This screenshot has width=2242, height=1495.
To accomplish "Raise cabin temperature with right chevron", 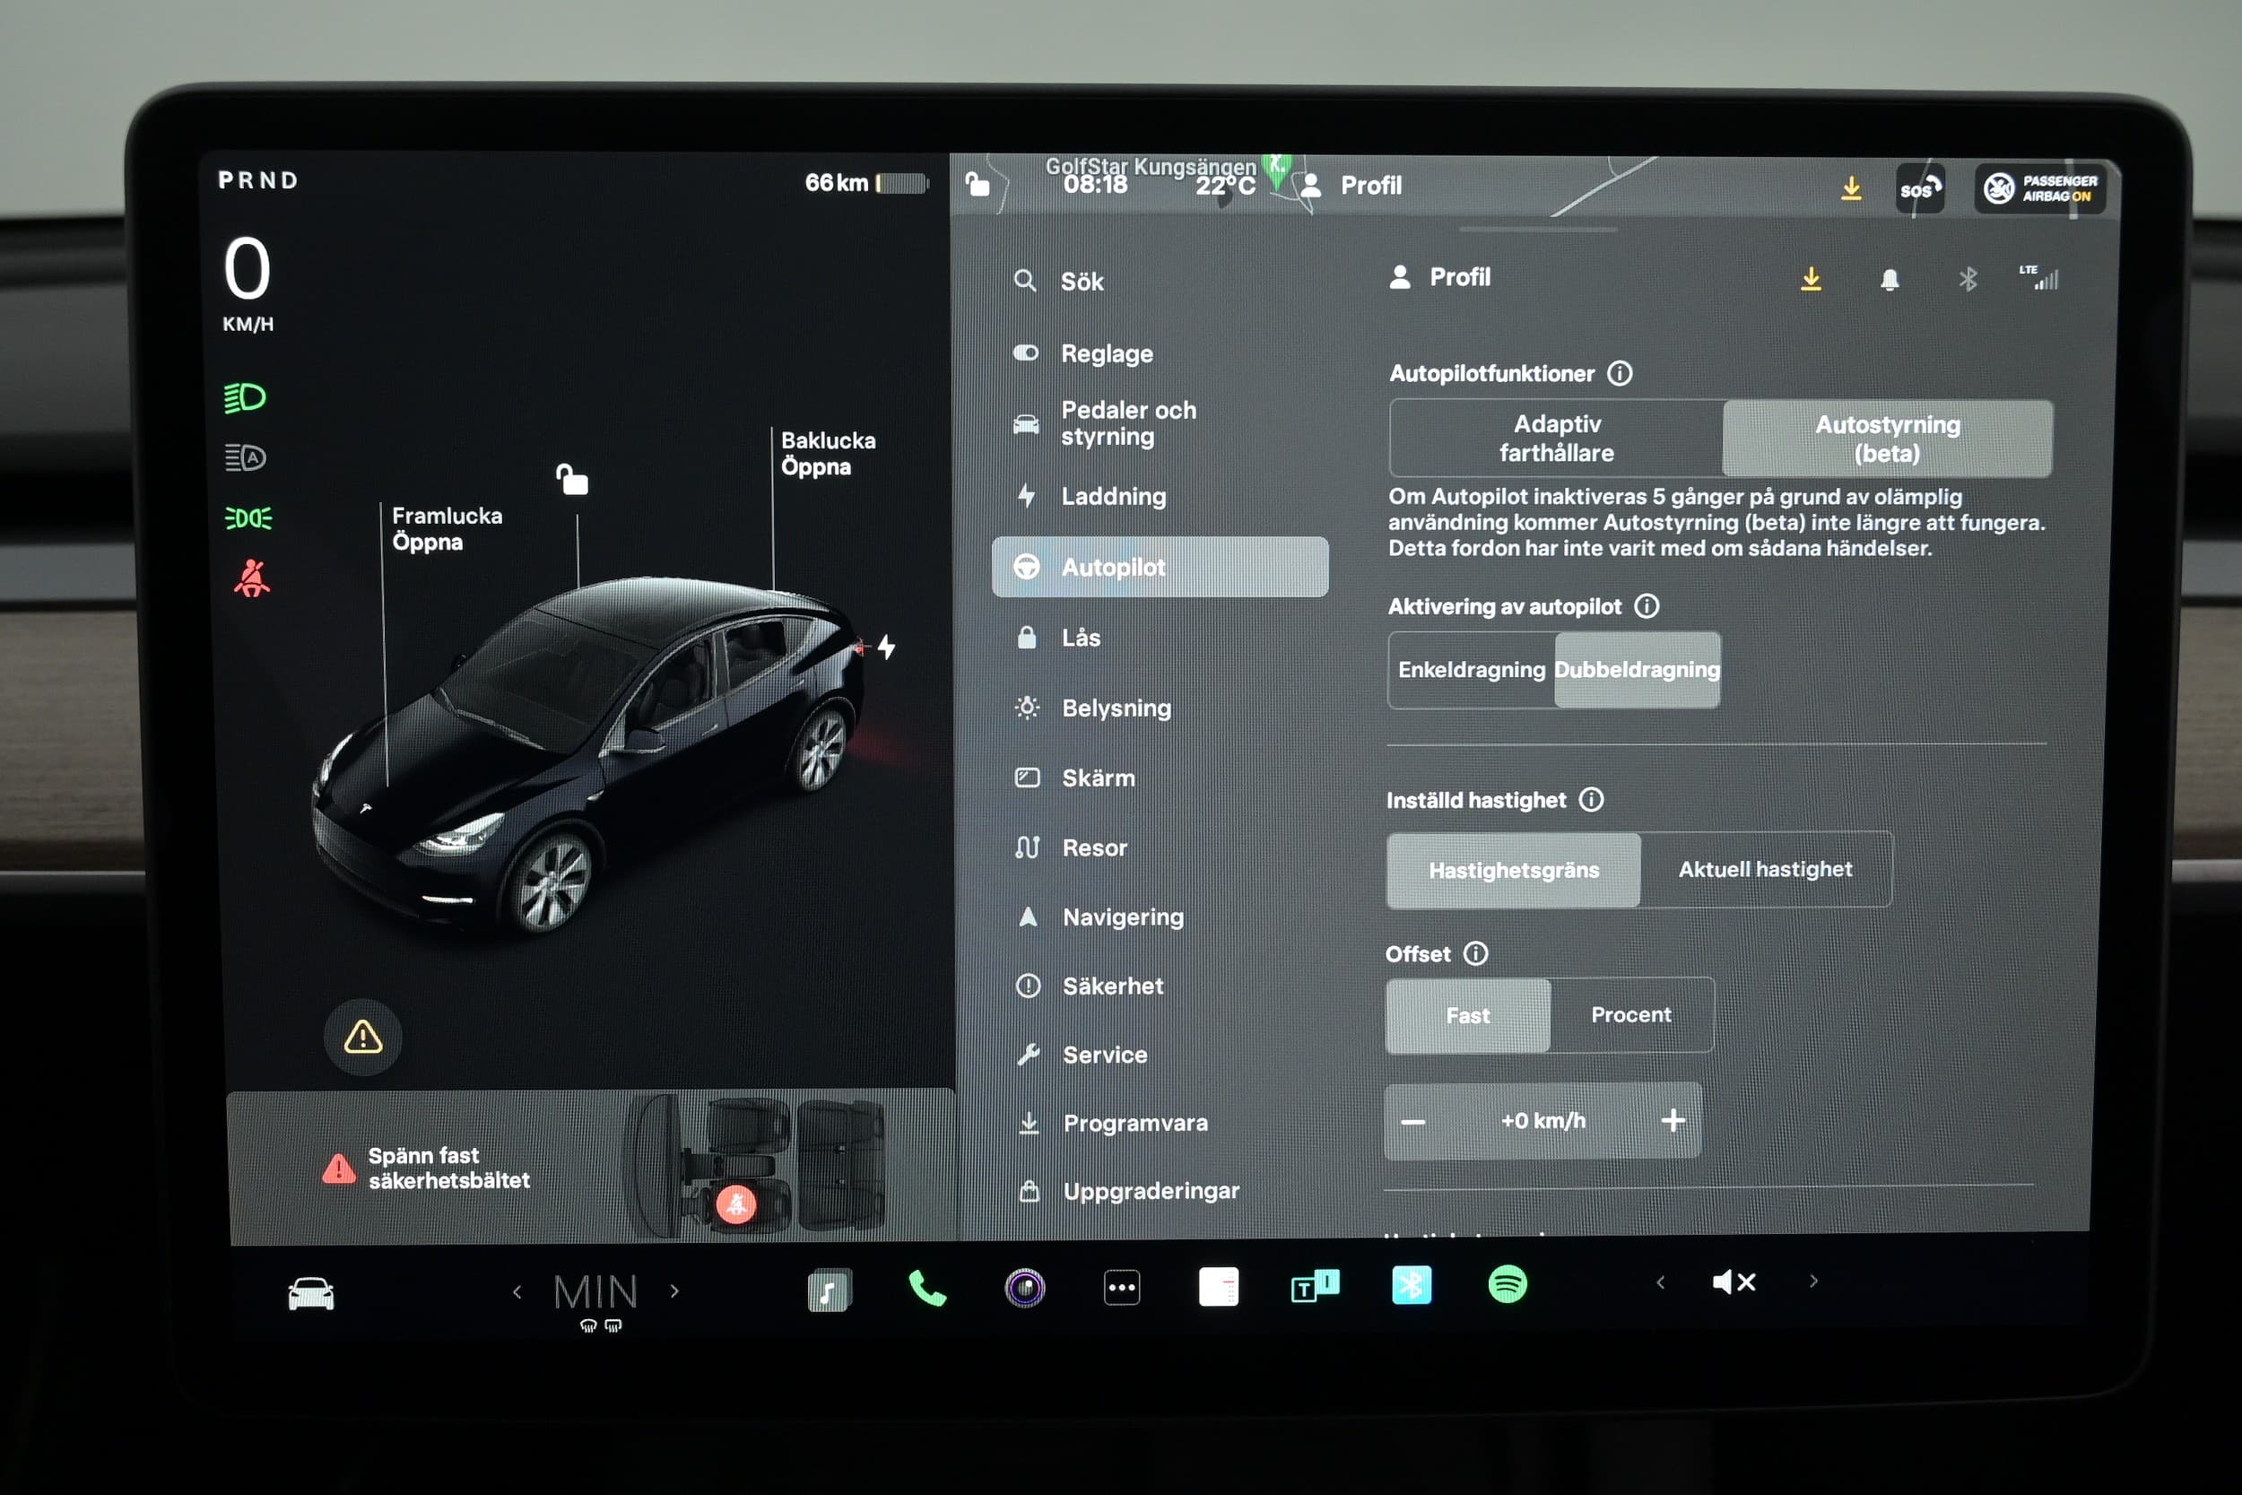I will click(675, 1292).
